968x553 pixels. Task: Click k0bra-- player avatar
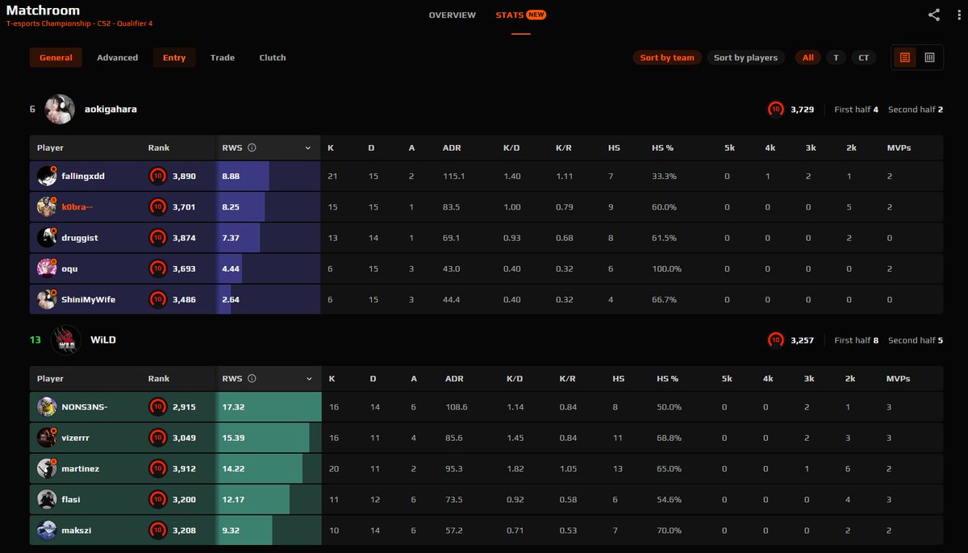click(46, 207)
